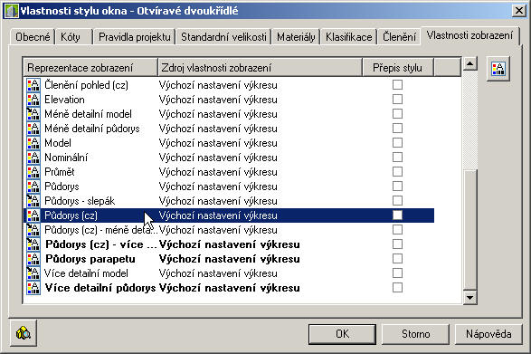Open the floating viewer icon at bottom left
The width and height of the screenshot is (531, 354).
click(23, 333)
